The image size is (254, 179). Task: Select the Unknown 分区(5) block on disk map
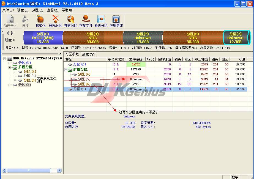[x=143, y=38]
